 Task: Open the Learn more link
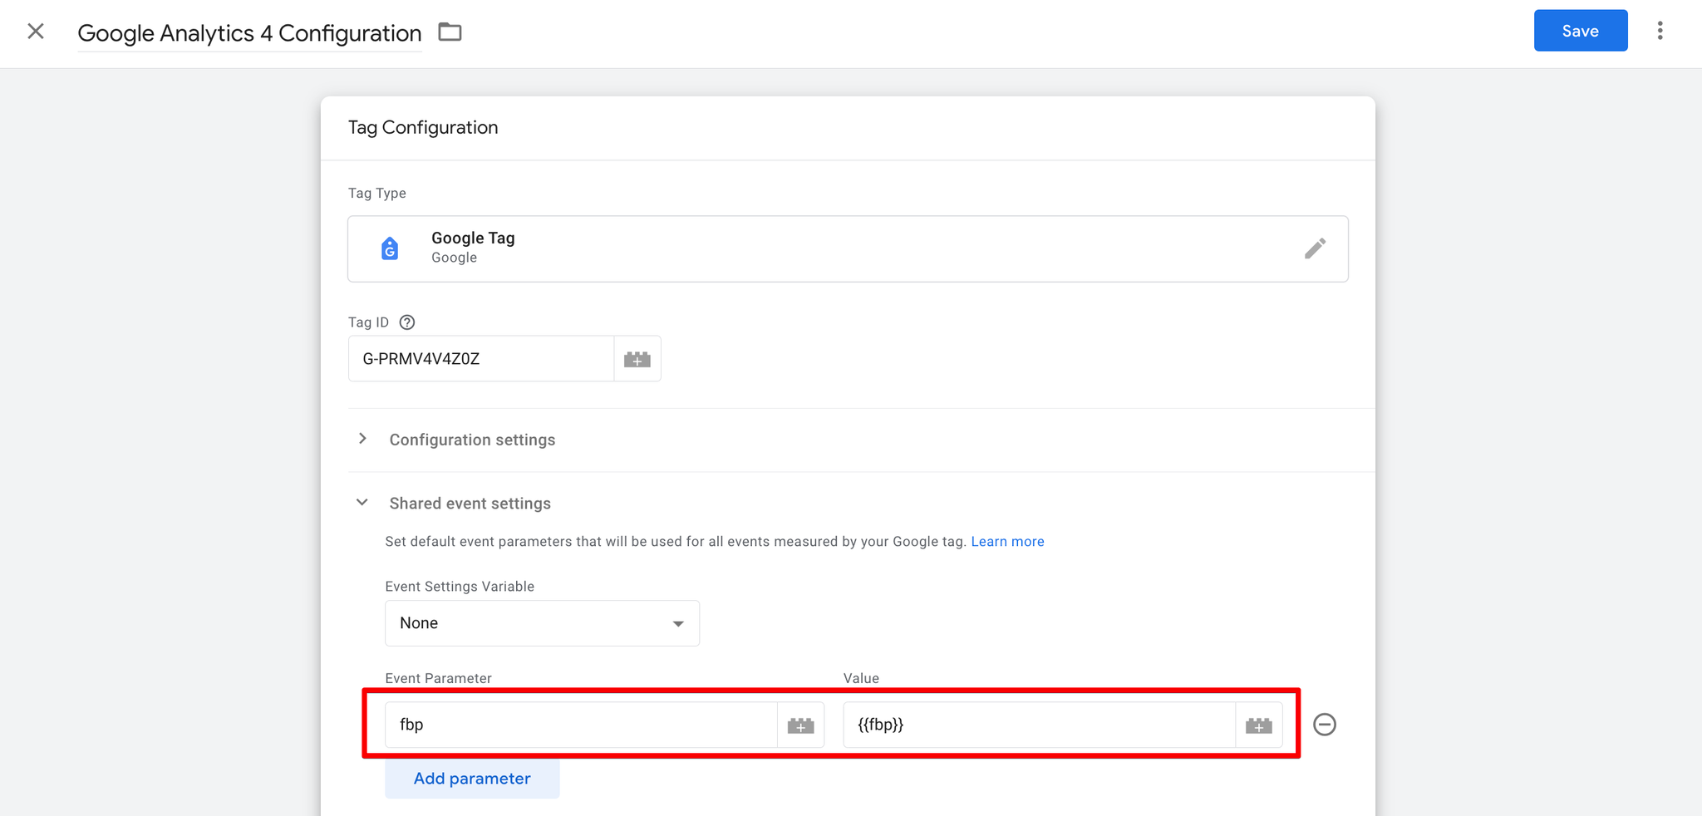(1007, 542)
